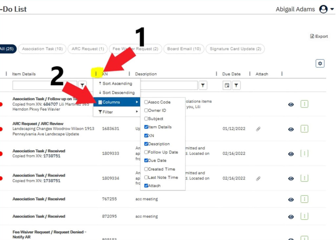Open Due Date column options dots

[x=250, y=74]
